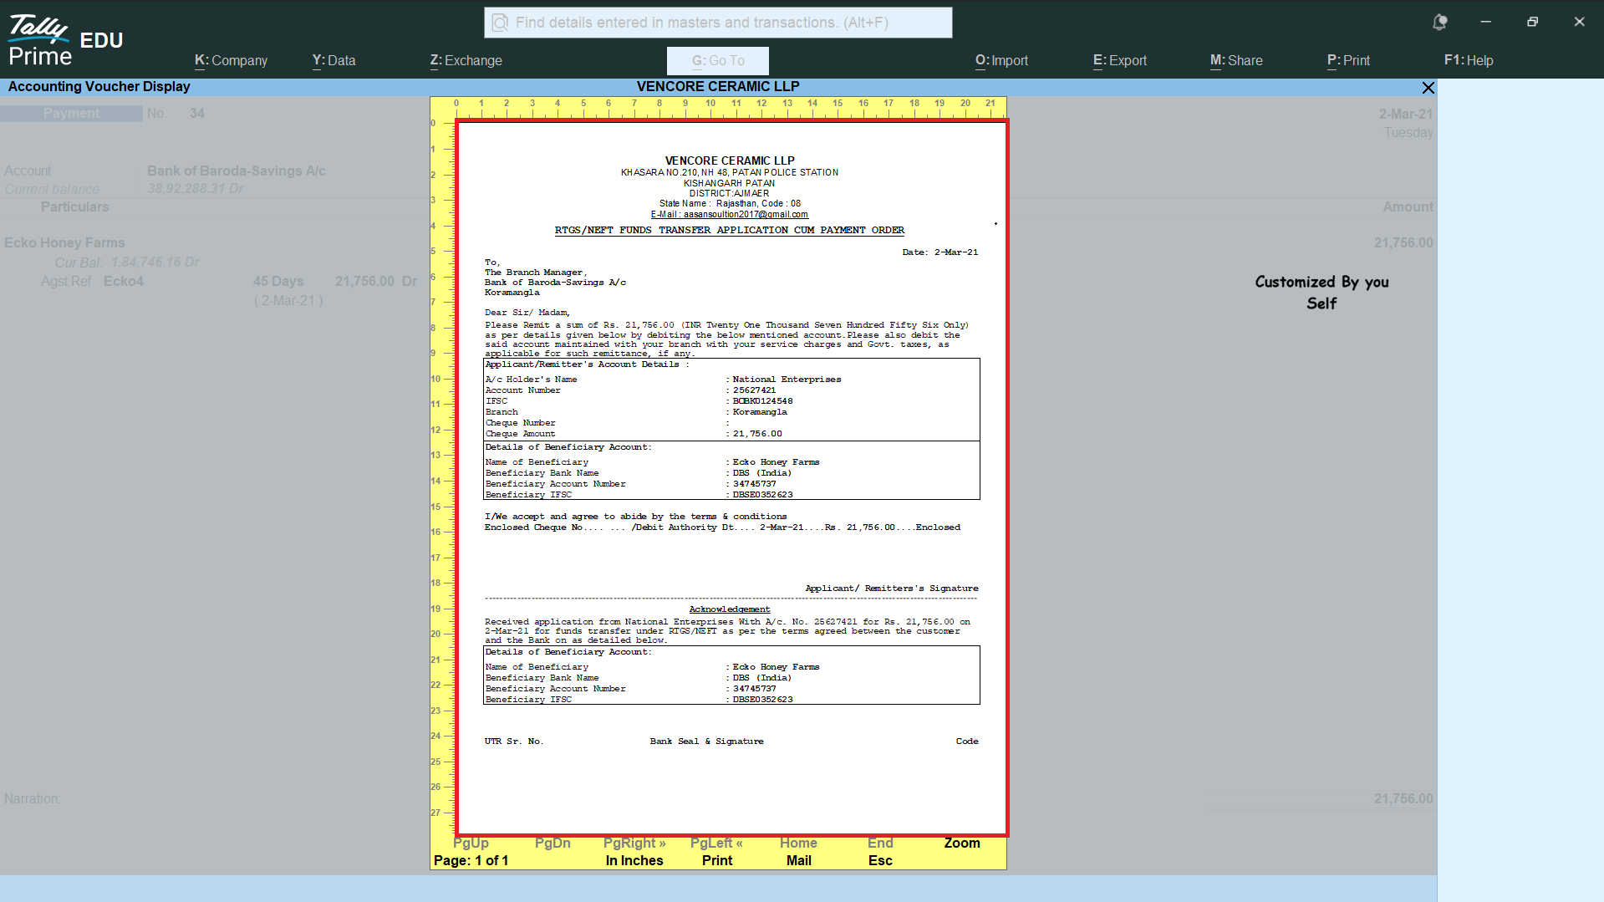Click voucher number 34
This screenshot has height=902, width=1604.
196,113
